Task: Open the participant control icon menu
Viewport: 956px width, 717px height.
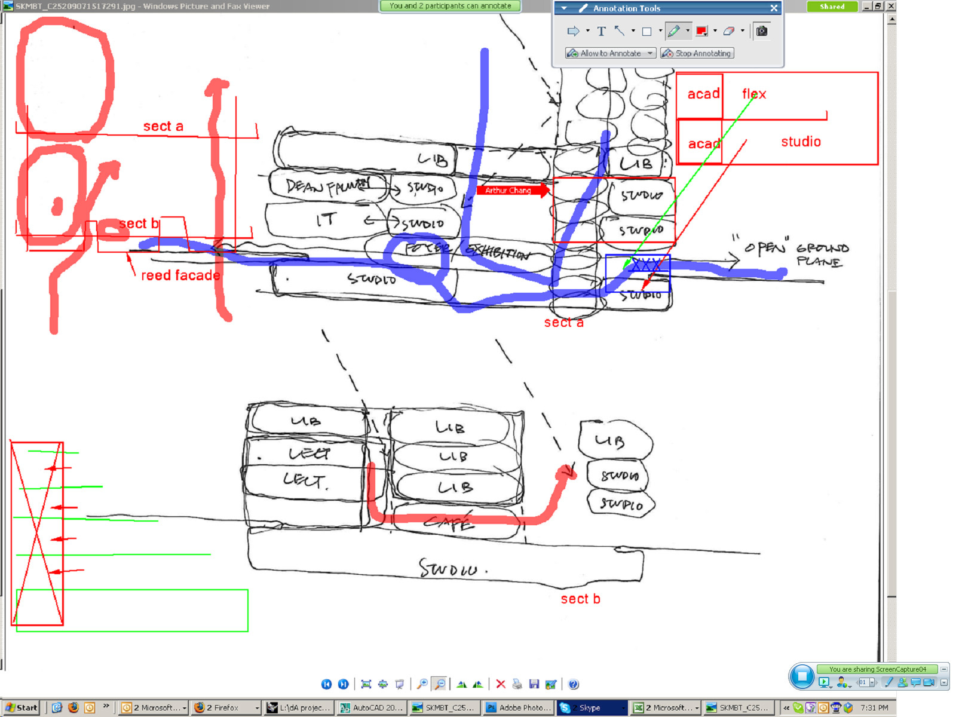Action: 843,682
